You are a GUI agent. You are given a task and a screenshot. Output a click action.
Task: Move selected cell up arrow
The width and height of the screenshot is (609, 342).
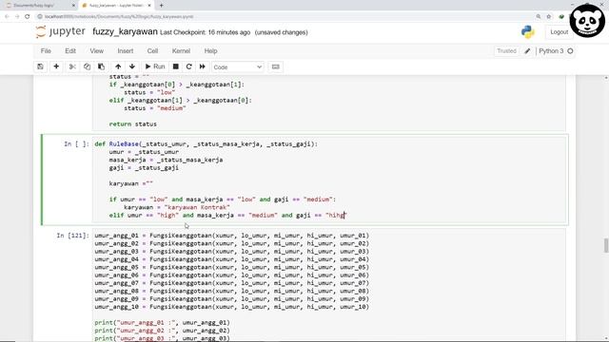tap(118, 66)
